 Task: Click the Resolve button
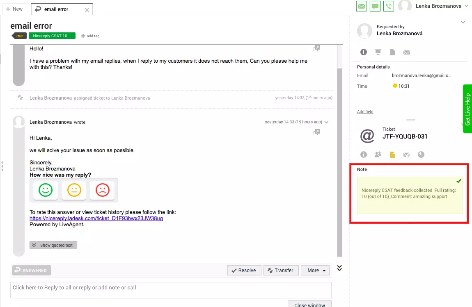coord(244,270)
